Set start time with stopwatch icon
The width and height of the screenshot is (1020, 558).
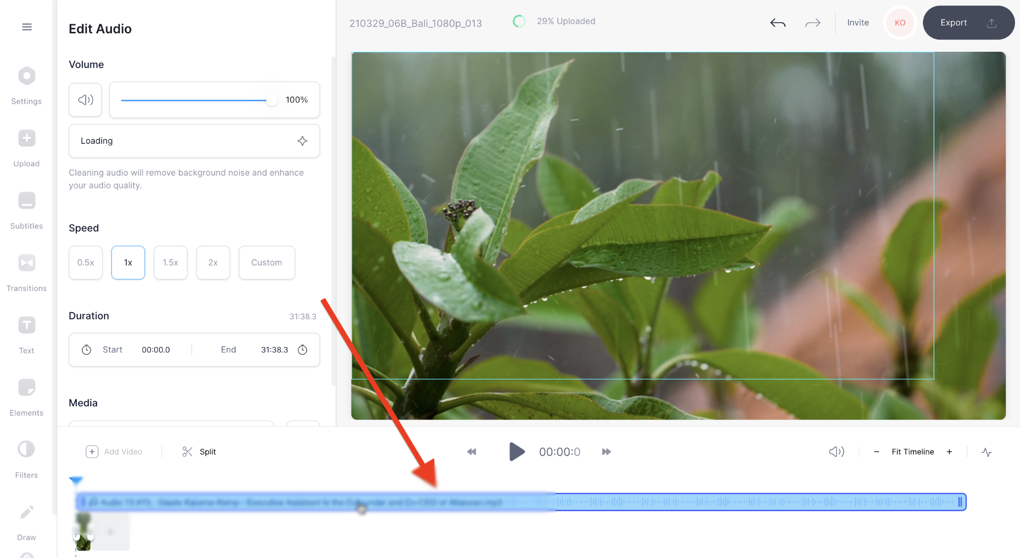coord(86,349)
